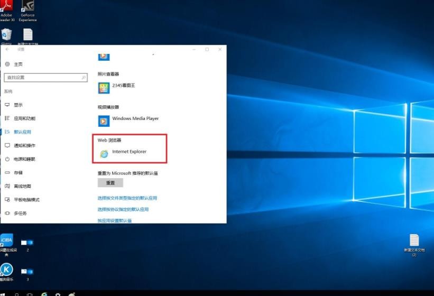Open Adobe Reader XI desktop shortcut
This screenshot has width=434, height=296.
(x=6, y=7)
